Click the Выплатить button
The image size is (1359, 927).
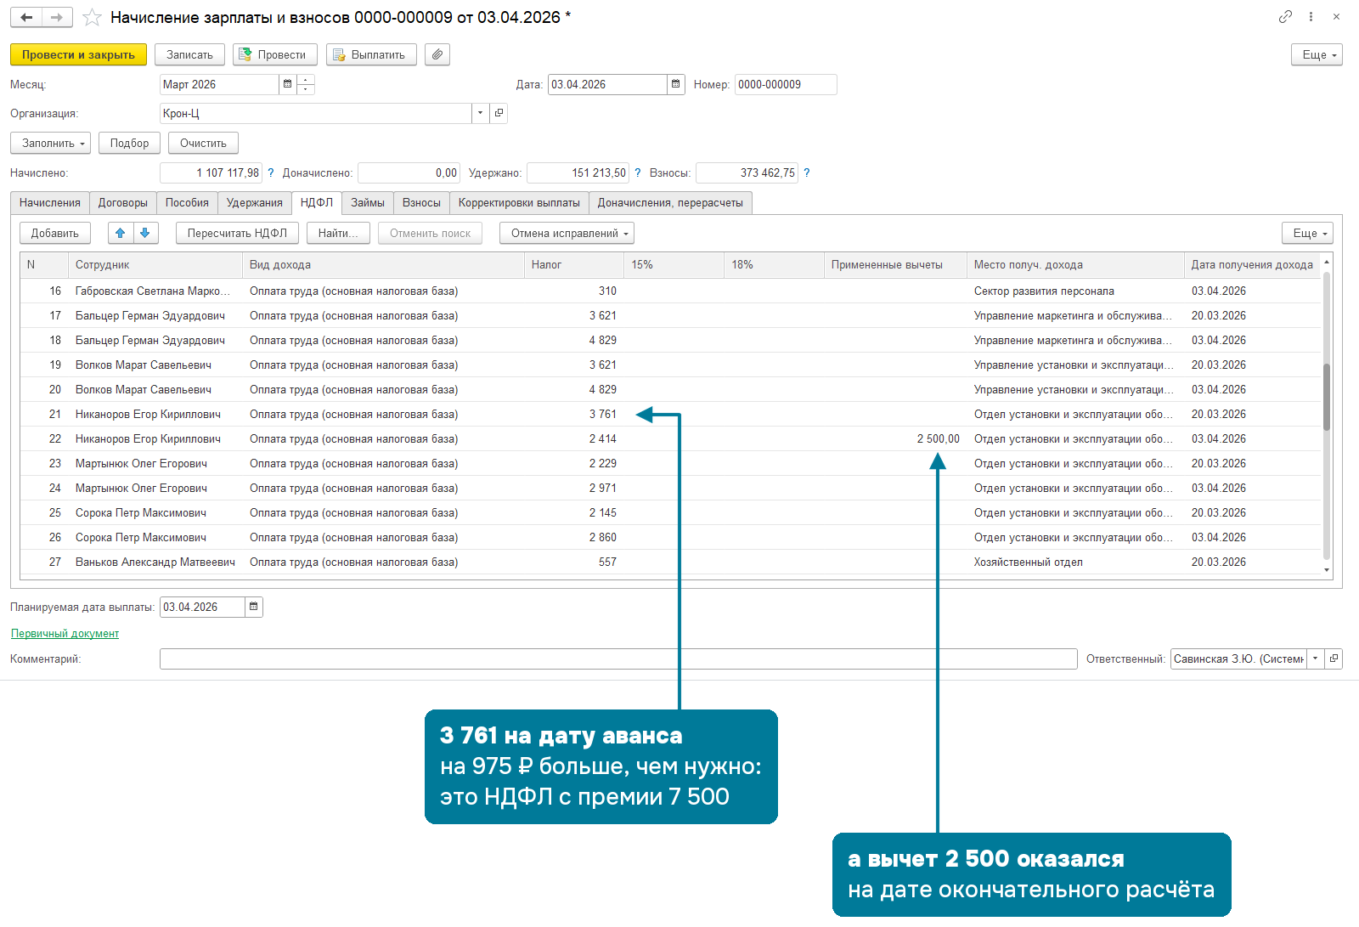[x=371, y=54]
